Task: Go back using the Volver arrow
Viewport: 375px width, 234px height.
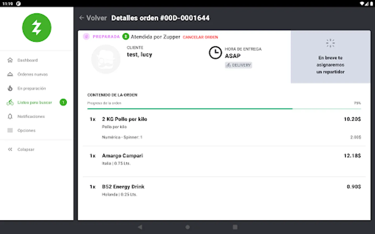Action: tap(82, 18)
